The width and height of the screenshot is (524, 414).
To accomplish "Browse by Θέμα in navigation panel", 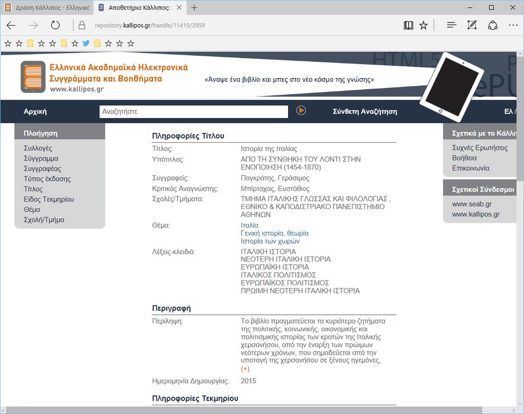I will (32, 210).
